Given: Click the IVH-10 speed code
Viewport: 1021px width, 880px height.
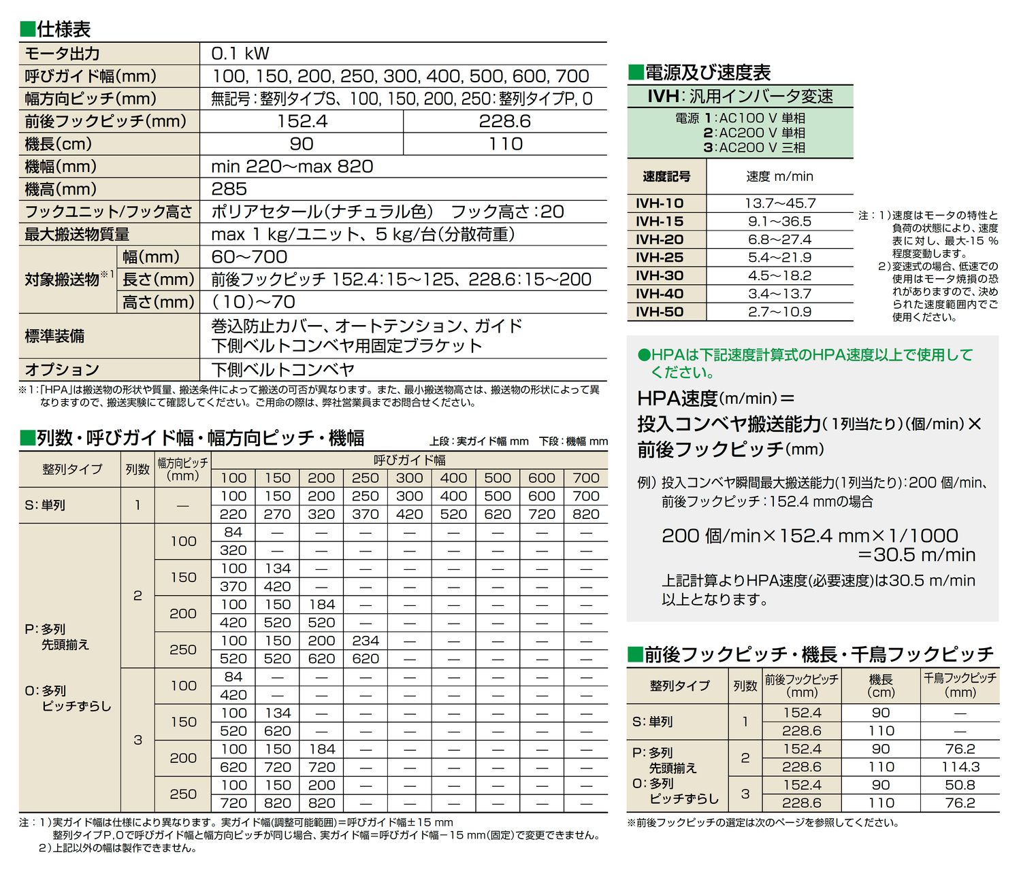Looking at the screenshot, I should [x=660, y=203].
